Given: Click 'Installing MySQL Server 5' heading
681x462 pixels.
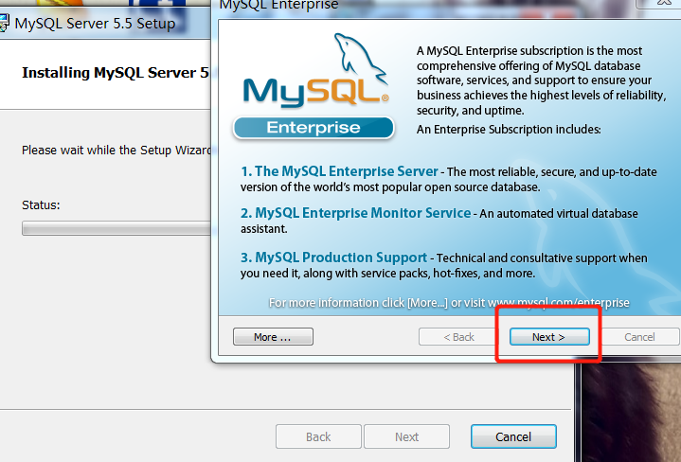Looking at the screenshot, I should pos(116,73).
